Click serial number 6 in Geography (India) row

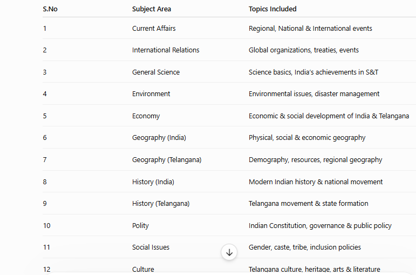pyautogui.click(x=45, y=138)
